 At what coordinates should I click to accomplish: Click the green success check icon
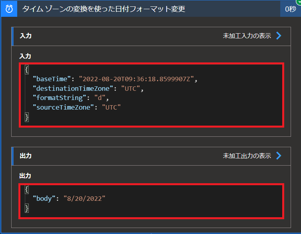click(x=299, y=2)
